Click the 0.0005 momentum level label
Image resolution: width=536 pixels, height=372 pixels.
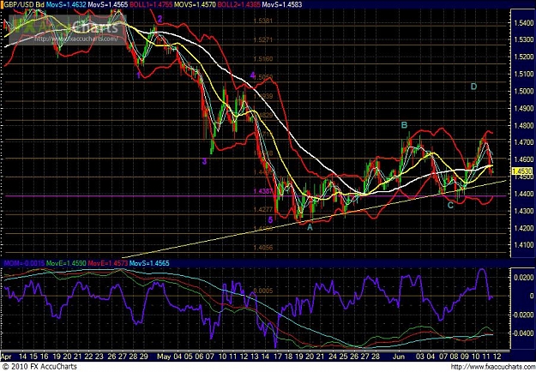tap(263, 291)
